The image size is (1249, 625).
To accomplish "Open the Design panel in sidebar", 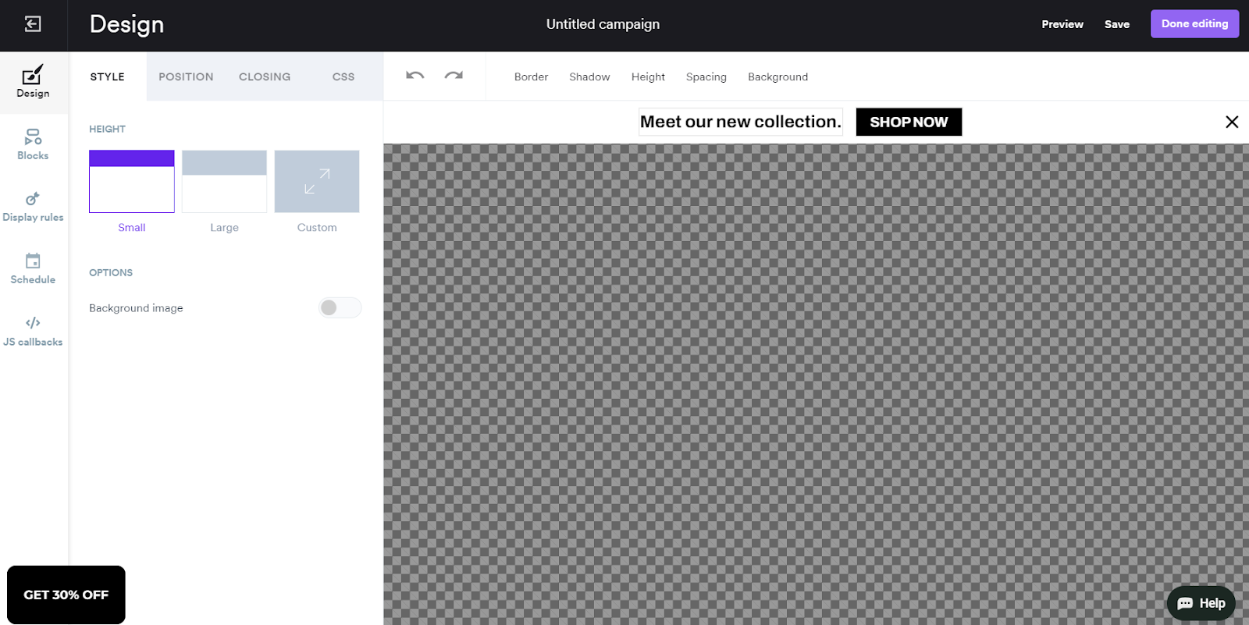I will click(33, 82).
